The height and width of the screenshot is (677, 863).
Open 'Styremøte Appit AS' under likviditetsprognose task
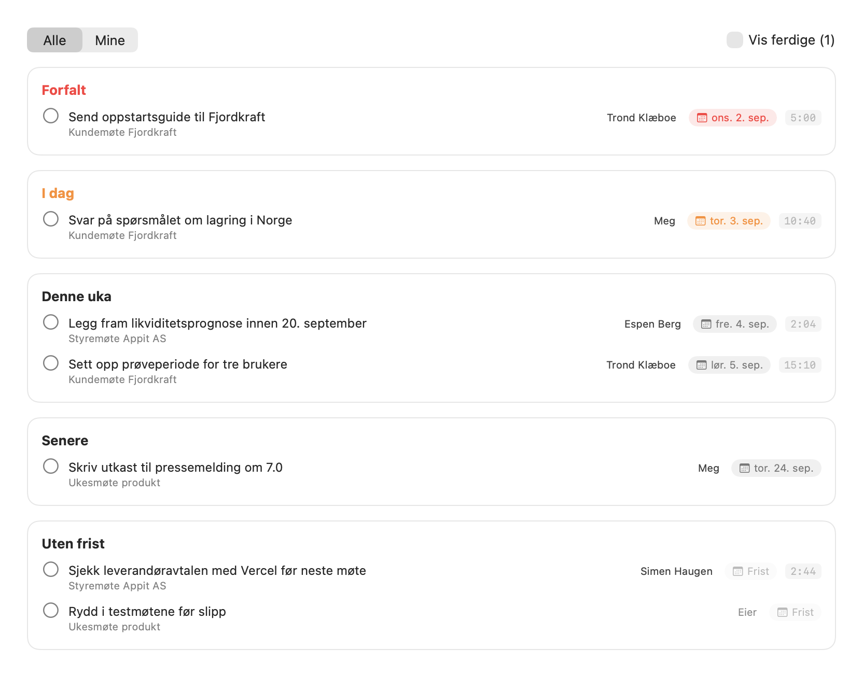pyautogui.click(x=117, y=338)
